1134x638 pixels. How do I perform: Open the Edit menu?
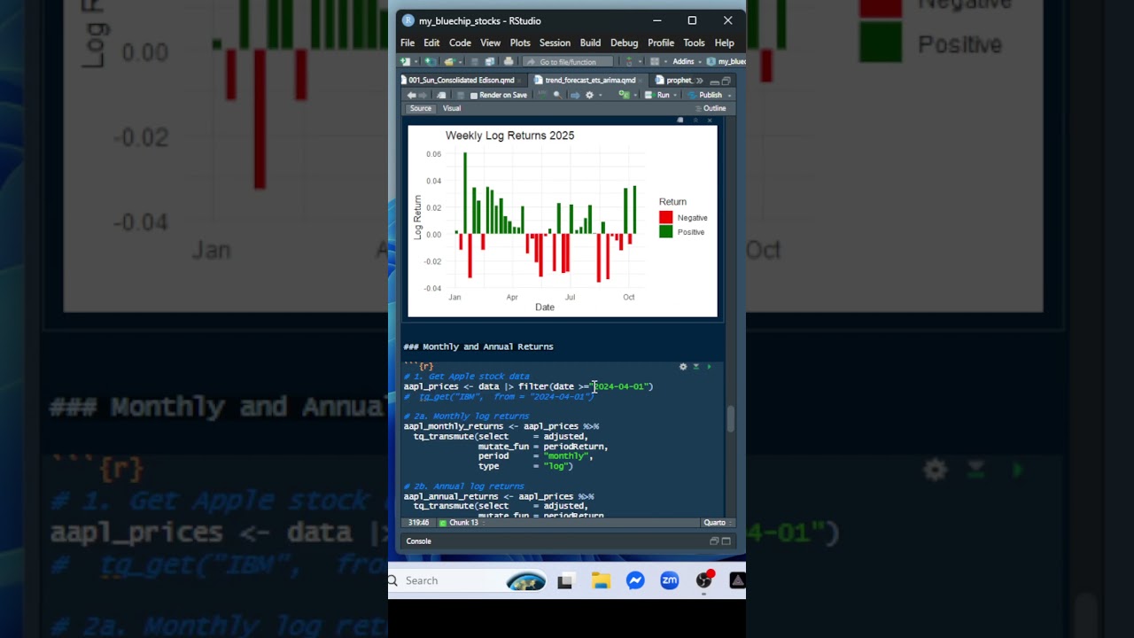pos(431,43)
